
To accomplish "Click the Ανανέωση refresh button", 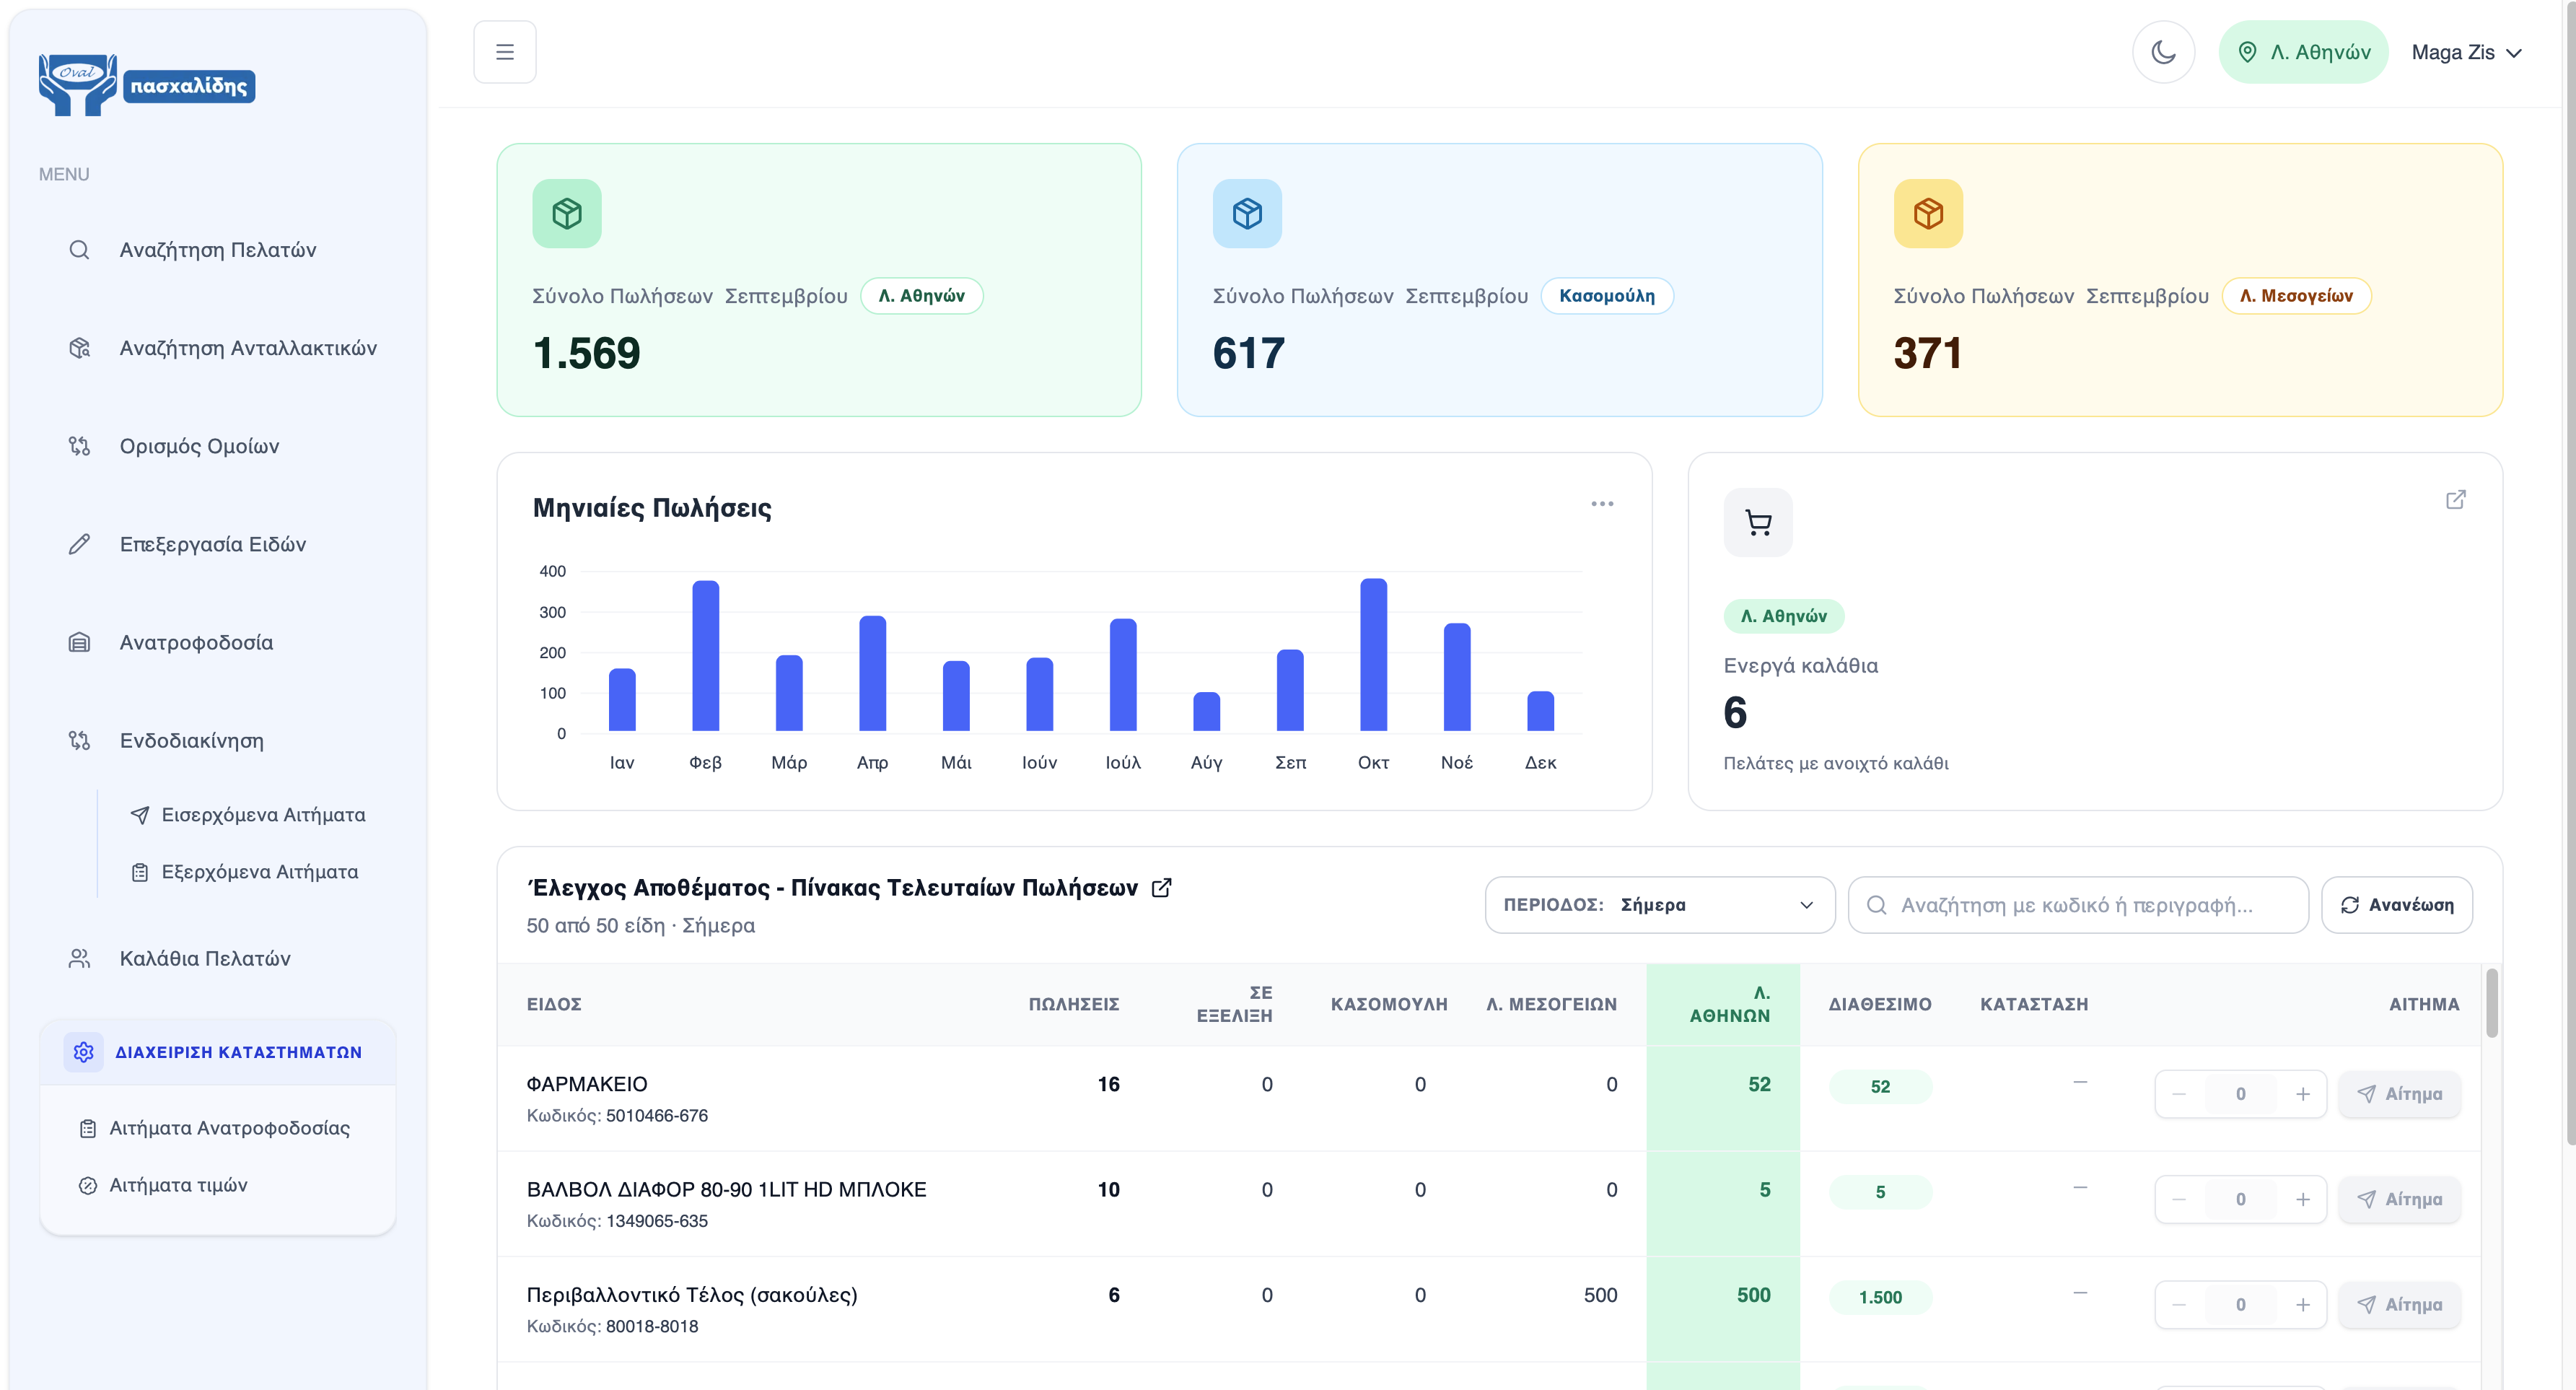I will click(x=2396, y=905).
